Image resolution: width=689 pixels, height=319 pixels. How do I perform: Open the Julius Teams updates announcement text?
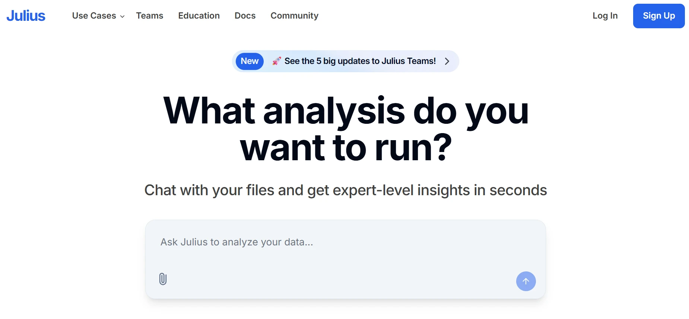(x=360, y=61)
